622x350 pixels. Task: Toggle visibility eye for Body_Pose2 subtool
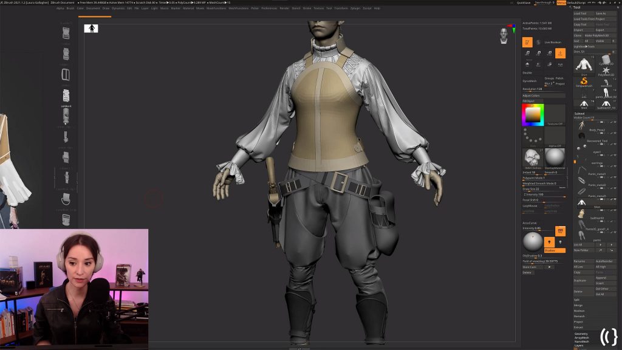615,122
